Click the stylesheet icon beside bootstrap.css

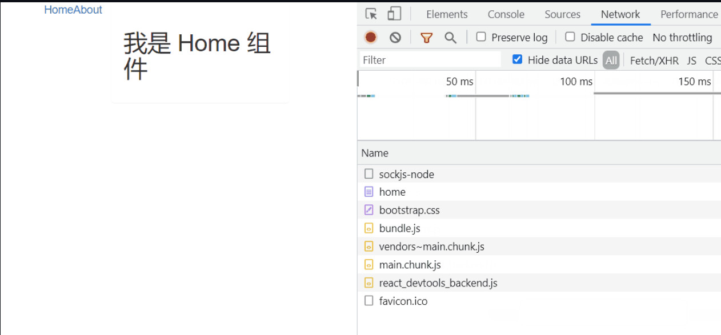coord(369,210)
